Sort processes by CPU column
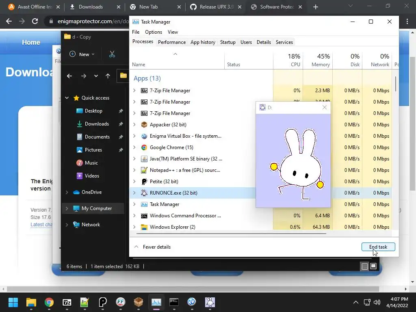 click(x=288, y=60)
